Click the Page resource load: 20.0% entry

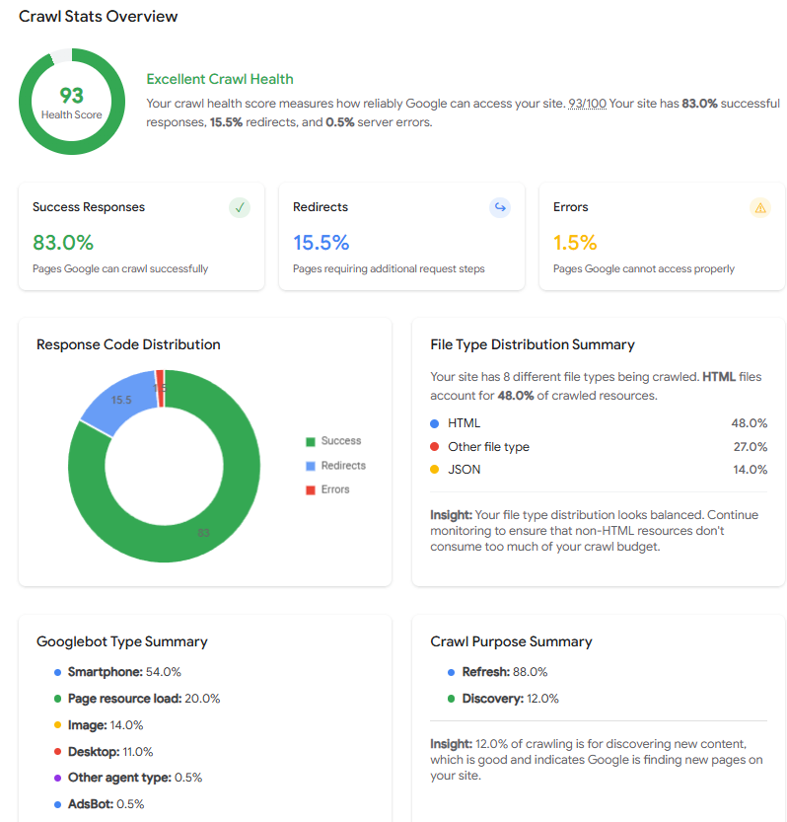tap(137, 699)
